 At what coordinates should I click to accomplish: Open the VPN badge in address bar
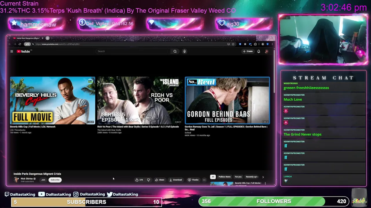(27, 44)
